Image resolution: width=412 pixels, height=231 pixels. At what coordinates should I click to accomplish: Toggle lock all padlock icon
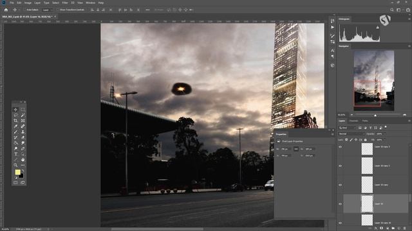tap(365, 140)
